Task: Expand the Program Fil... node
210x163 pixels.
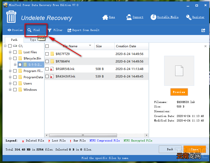Action: 10,71
